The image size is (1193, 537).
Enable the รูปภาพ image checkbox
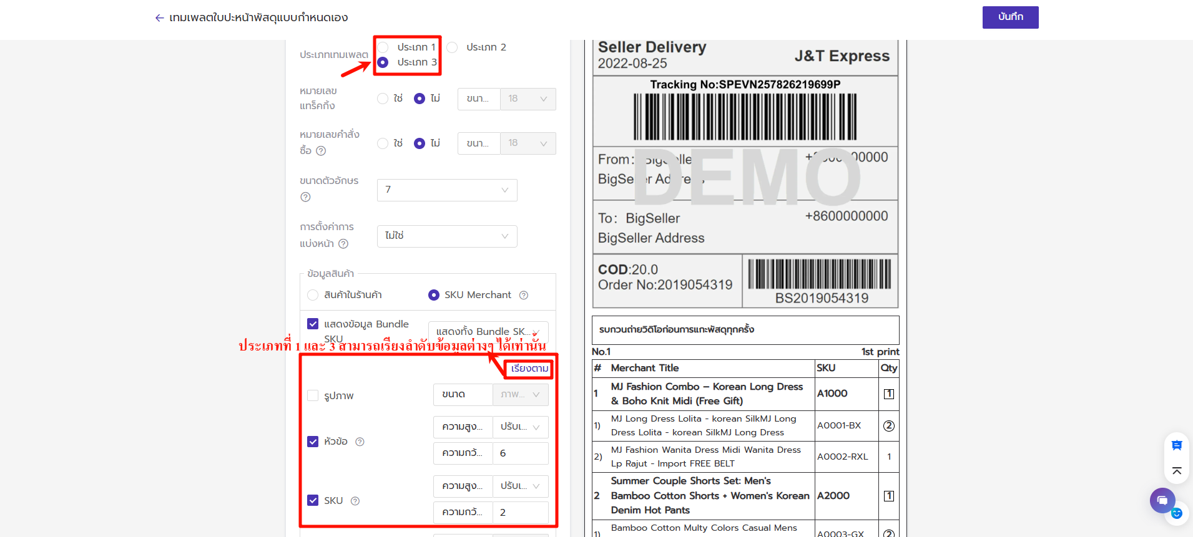click(313, 395)
